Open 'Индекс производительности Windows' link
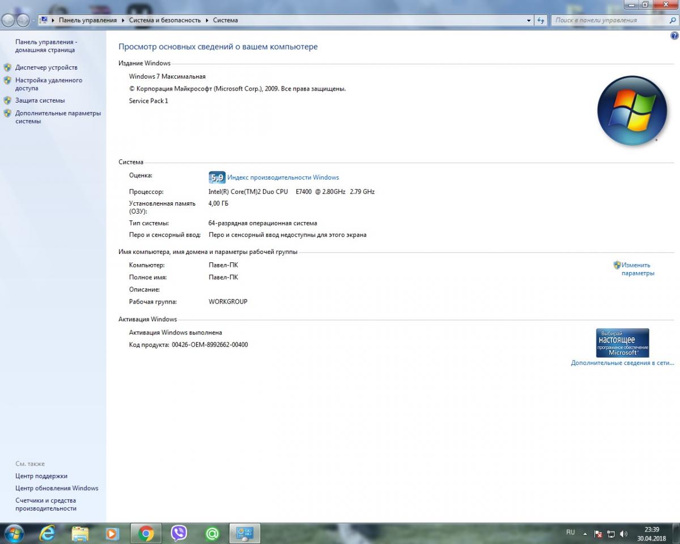This screenshot has height=544, width=680. 283,177
